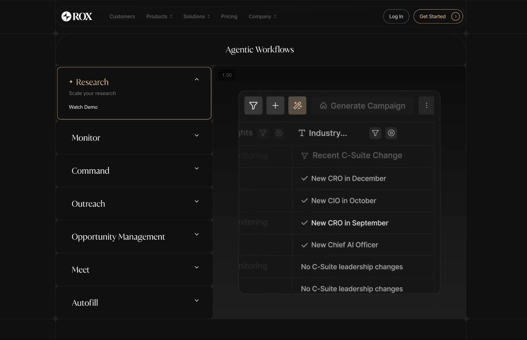Viewport: 527px width, 340px height.
Task: Click the Industry column stop-circle icon
Action: 391,133
